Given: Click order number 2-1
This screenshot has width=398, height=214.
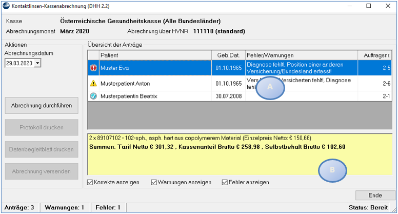Looking at the screenshot, I should point(387,96).
